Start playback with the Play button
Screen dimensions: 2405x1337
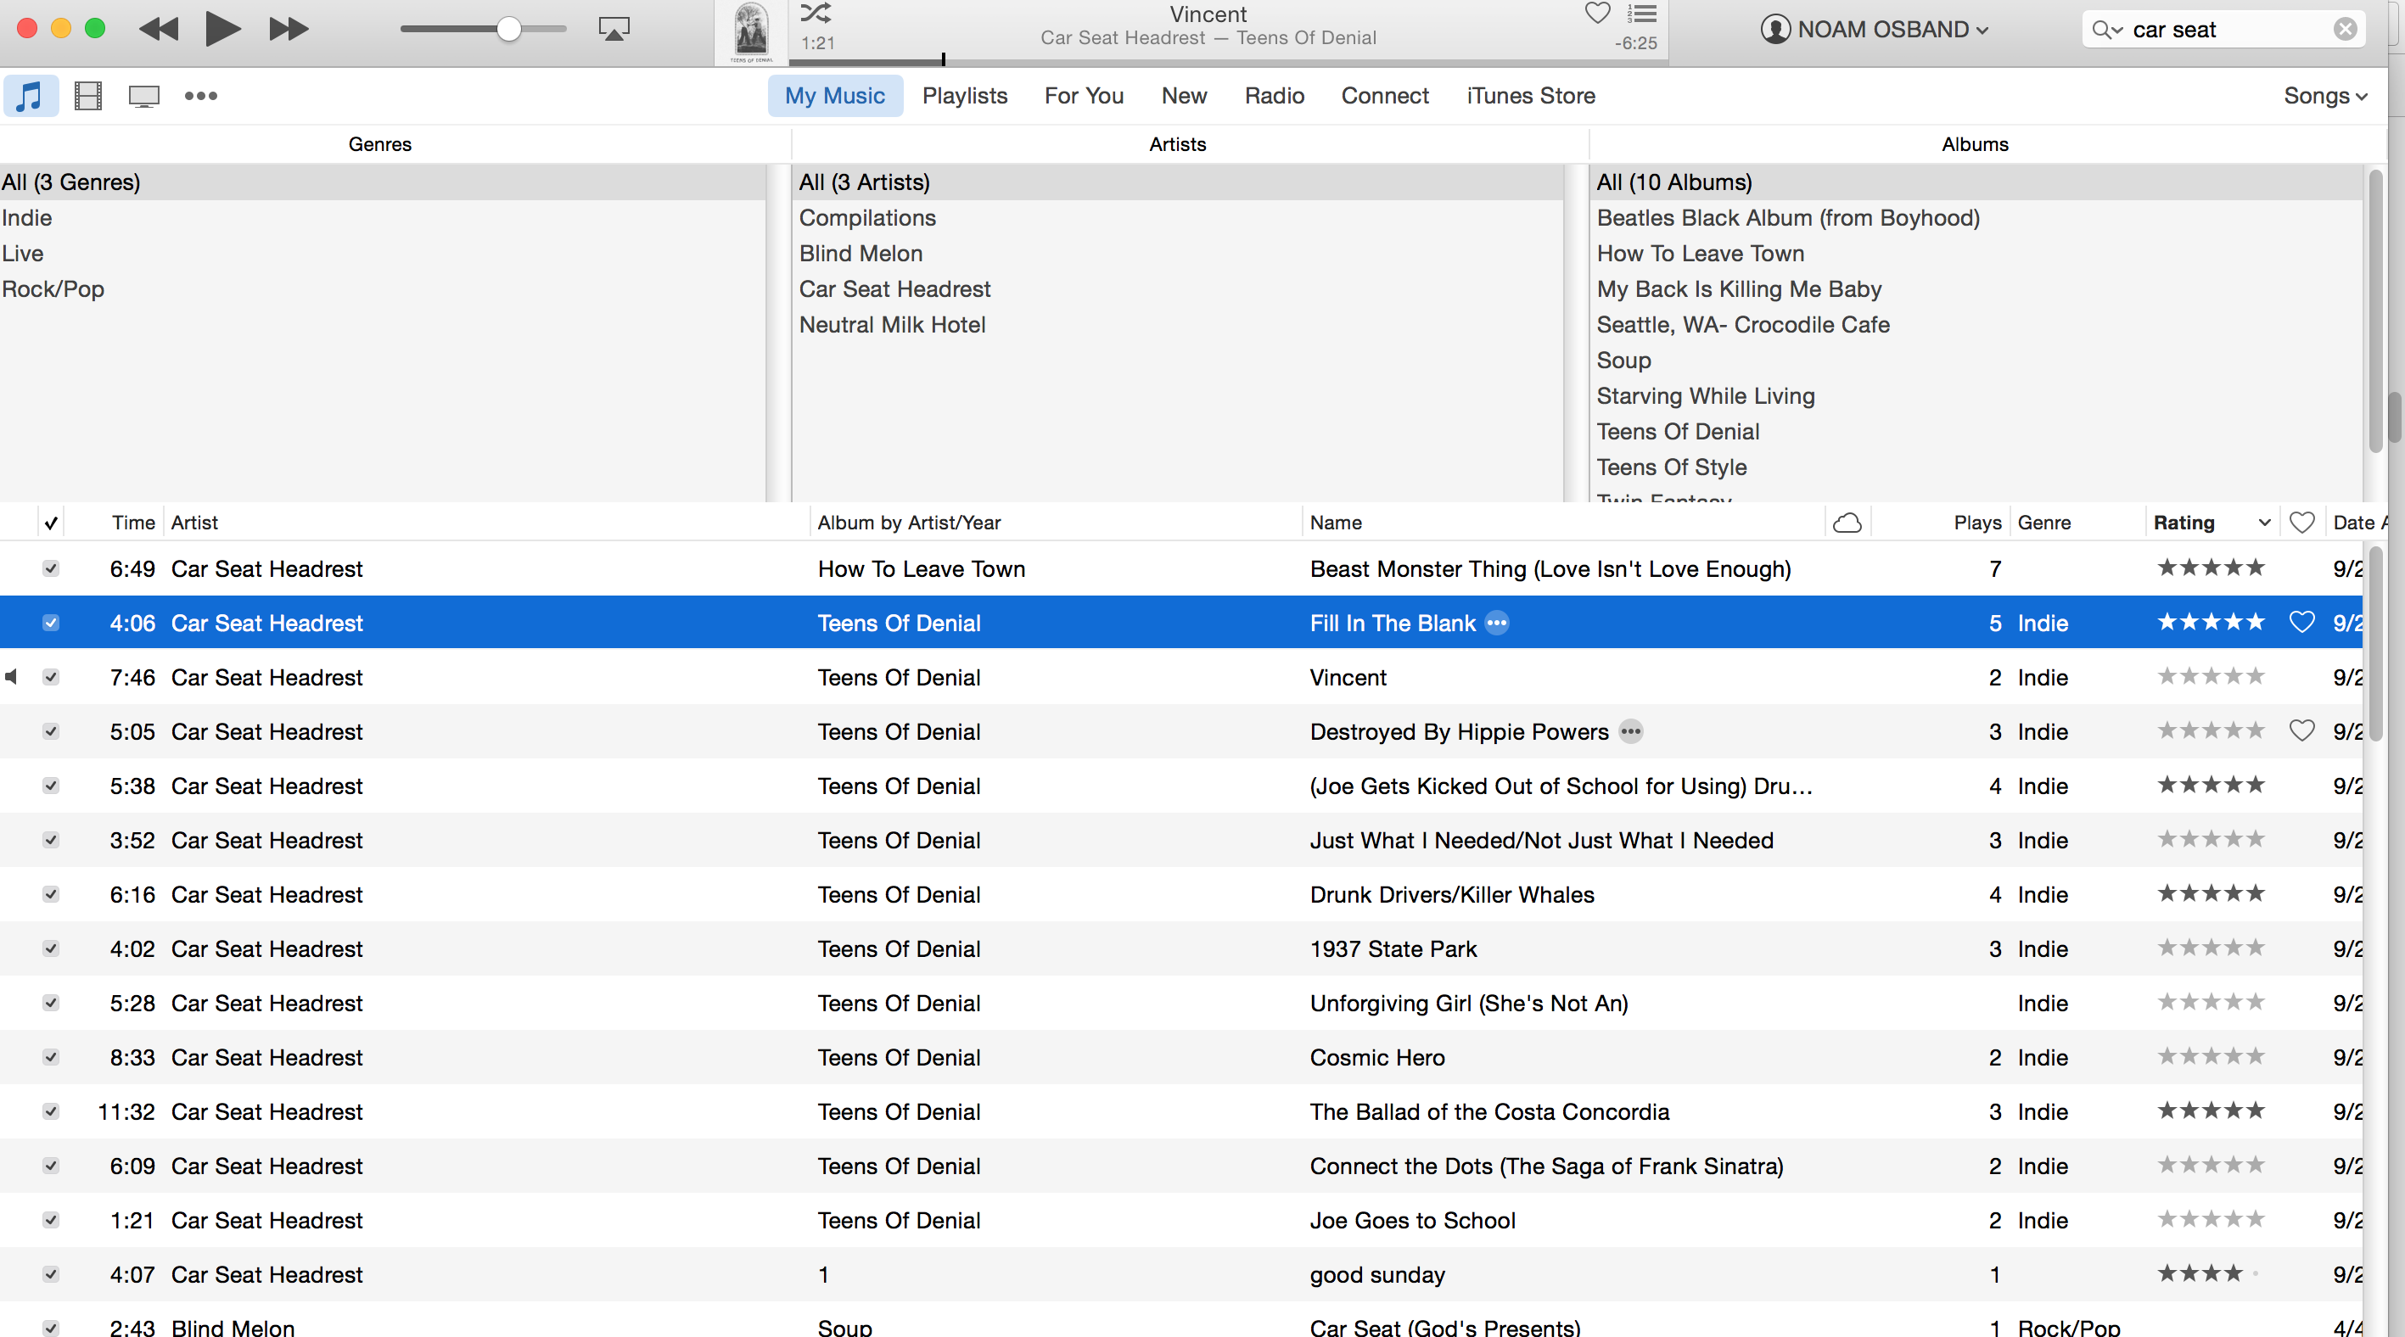click(223, 29)
